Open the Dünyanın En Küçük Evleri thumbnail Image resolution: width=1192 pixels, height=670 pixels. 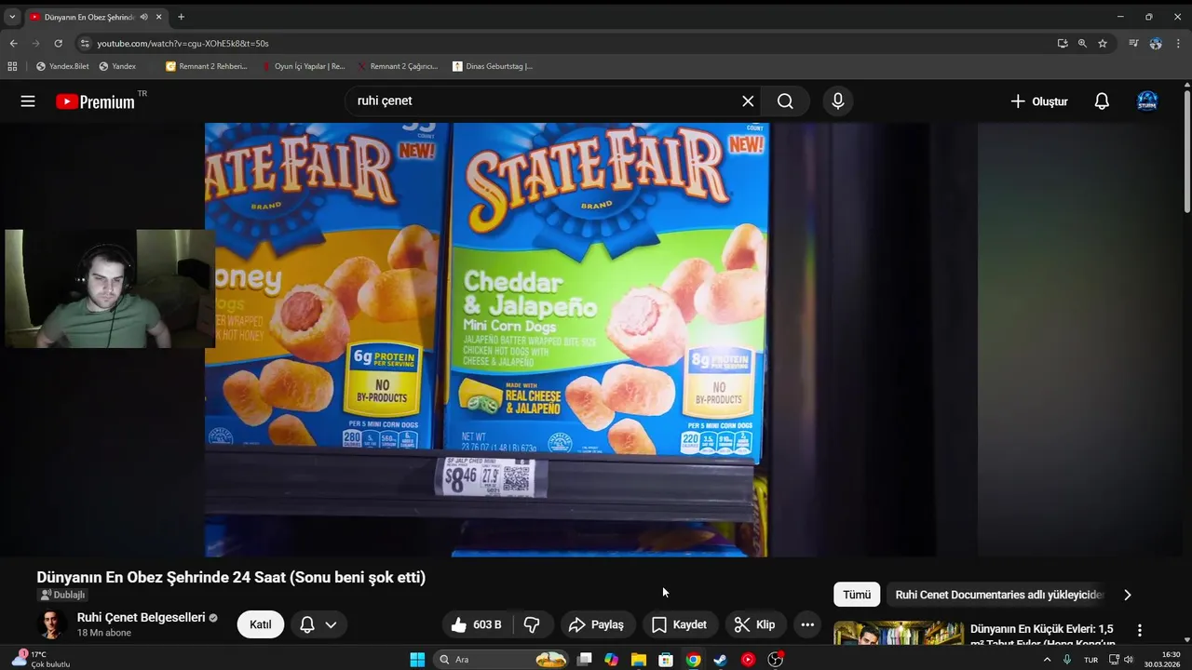pyautogui.click(x=899, y=633)
